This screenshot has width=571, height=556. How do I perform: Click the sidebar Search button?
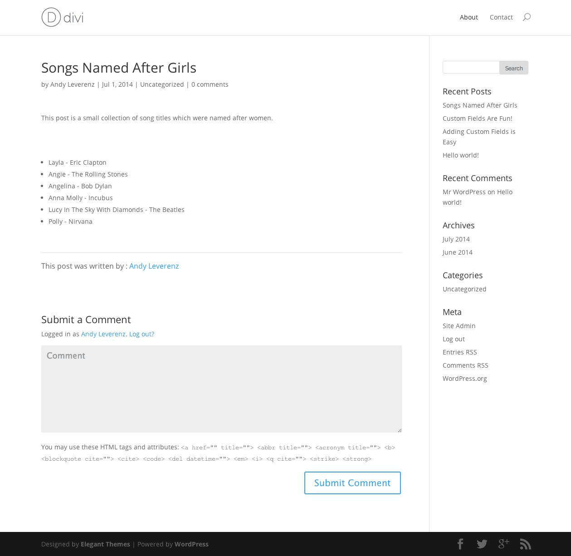[514, 68]
